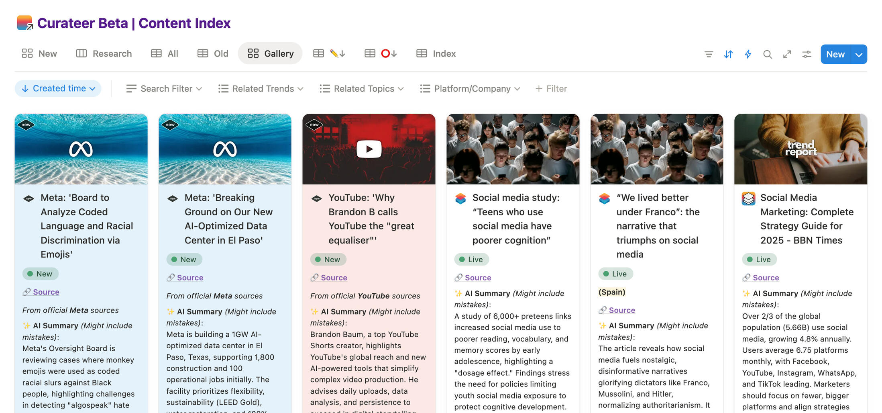Open card 'Social media study: Teens who use'
Image resolution: width=882 pixels, height=413 pixels.
(x=516, y=219)
